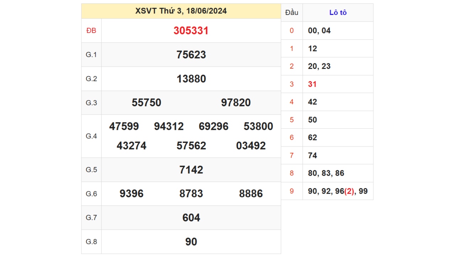Select the G.8 number 90
The image size is (455, 256).
191,242
